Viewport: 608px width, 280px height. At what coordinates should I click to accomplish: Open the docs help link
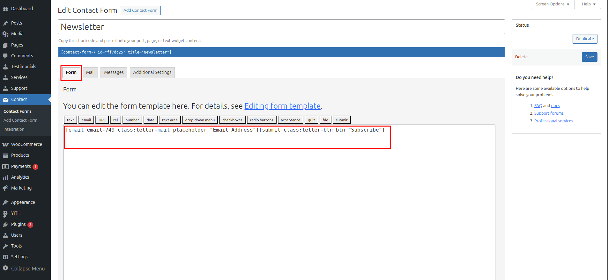555,106
